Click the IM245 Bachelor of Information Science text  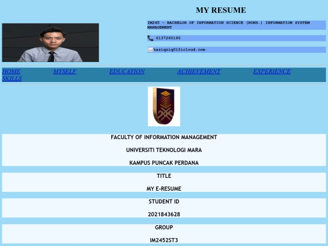(228, 25)
